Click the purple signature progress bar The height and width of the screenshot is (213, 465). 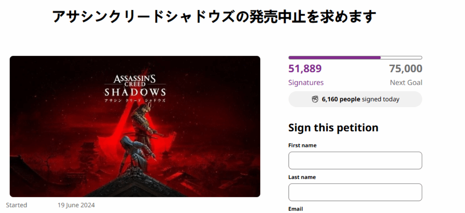point(355,58)
